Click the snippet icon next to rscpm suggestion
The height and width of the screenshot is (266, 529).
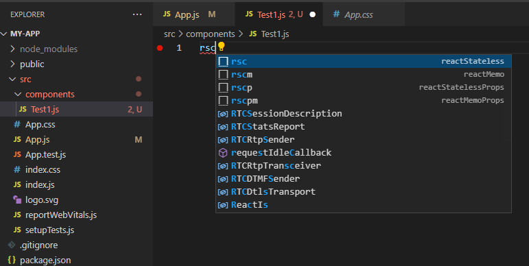pos(224,101)
